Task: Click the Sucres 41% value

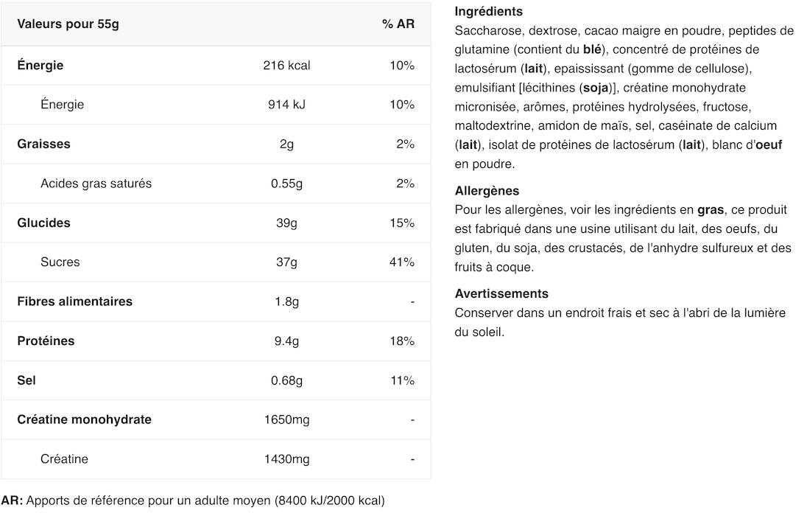Action: [x=402, y=262]
